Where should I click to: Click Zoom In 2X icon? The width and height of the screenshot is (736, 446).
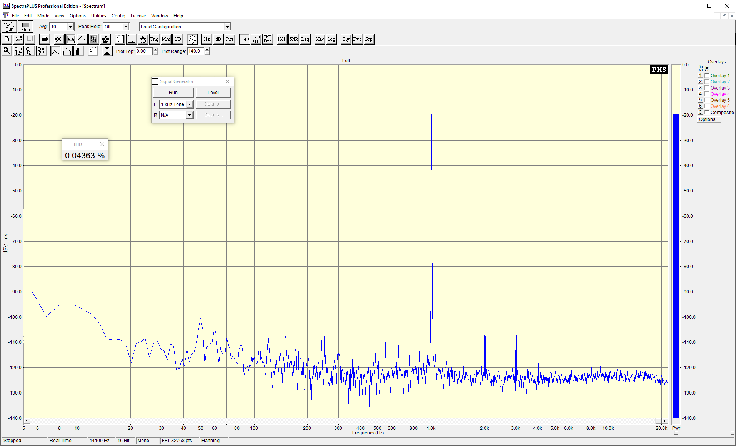18,51
